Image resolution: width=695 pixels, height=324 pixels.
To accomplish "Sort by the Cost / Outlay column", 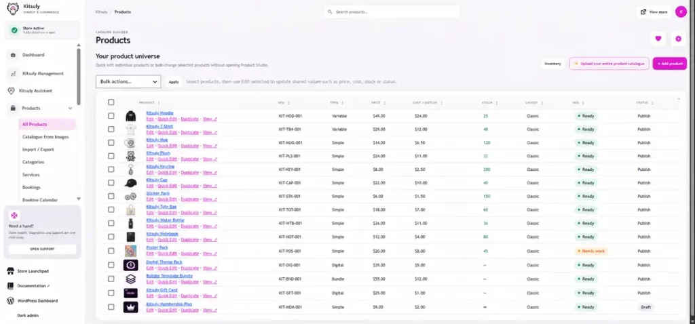I will (428, 102).
